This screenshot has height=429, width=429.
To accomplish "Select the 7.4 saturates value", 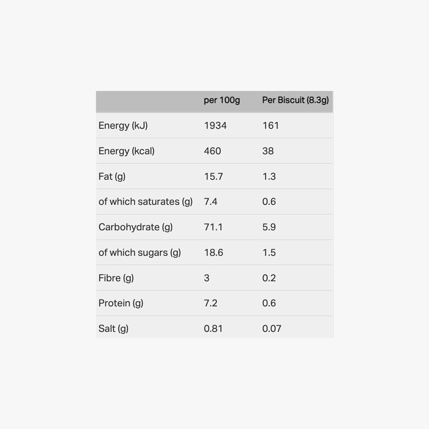I will (211, 202).
